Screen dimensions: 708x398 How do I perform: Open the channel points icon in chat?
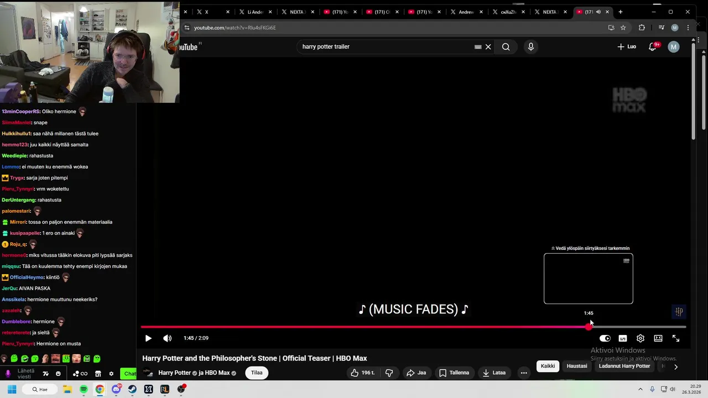(x=80, y=374)
